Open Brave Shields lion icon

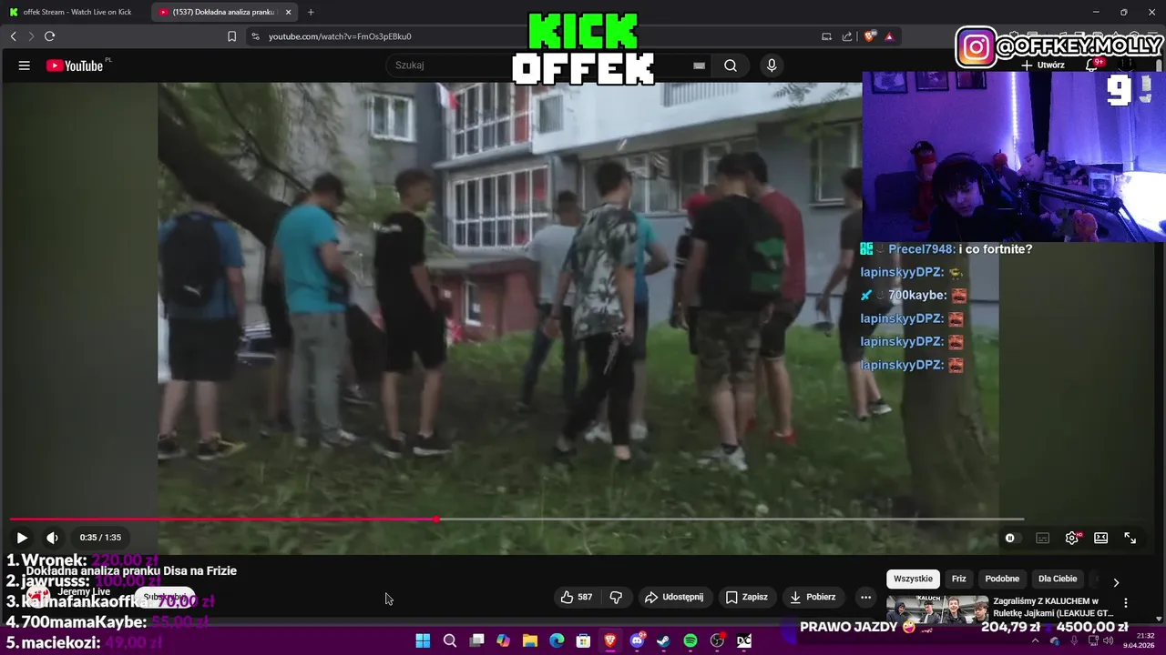[870, 36]
